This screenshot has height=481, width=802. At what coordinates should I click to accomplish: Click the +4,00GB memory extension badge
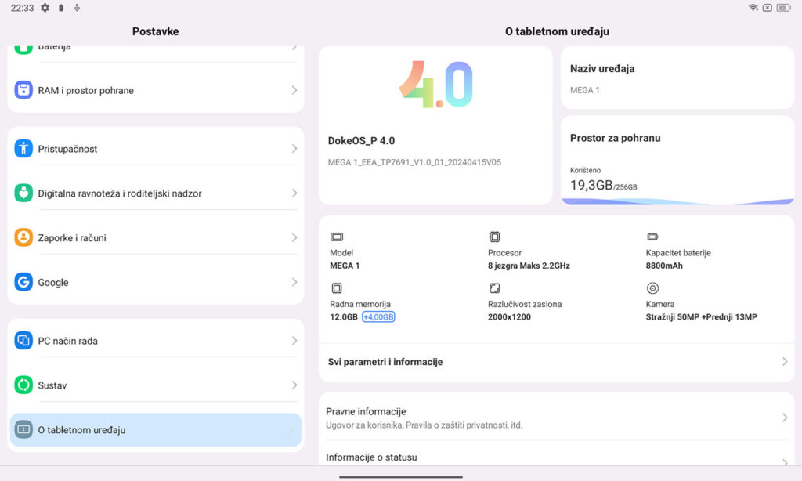click(x=378, y=317)
